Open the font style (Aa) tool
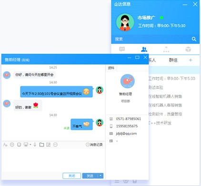The height and width of the screenshot is (186, 201). tap(5, 145)
